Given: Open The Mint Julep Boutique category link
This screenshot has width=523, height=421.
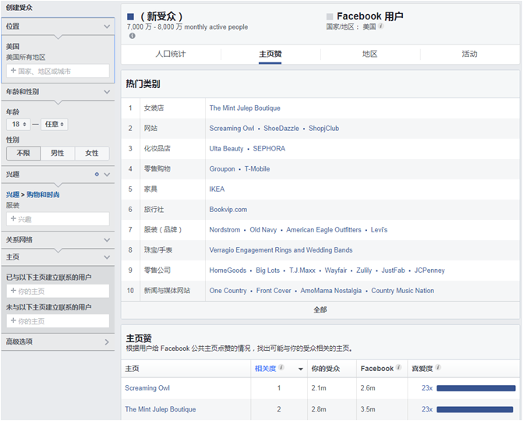Looking at the screenshot, I should pos(245,108).
